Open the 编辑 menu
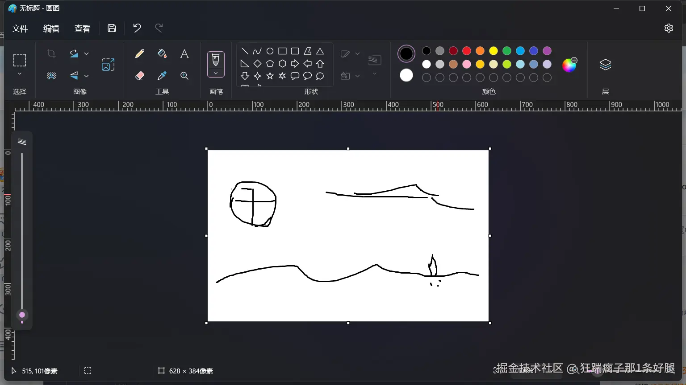Image resolution: width=686 pixels, height=385 pixels. 51,29
